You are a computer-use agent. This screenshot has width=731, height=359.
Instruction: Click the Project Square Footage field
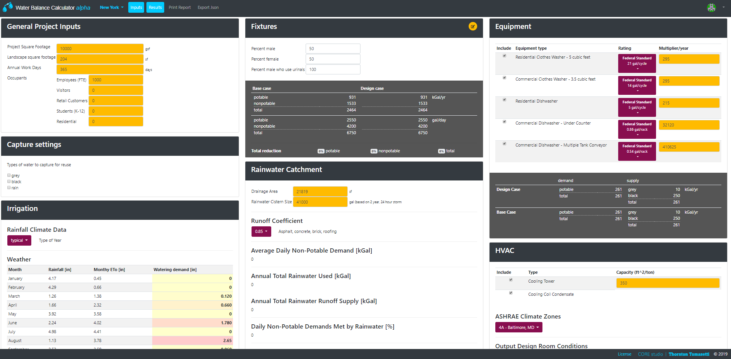click(100, 49)
